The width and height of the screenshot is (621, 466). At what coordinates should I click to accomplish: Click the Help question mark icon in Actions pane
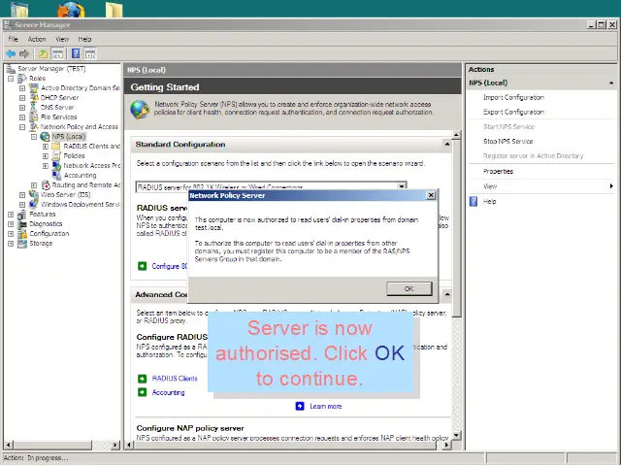tap(474, 201)
